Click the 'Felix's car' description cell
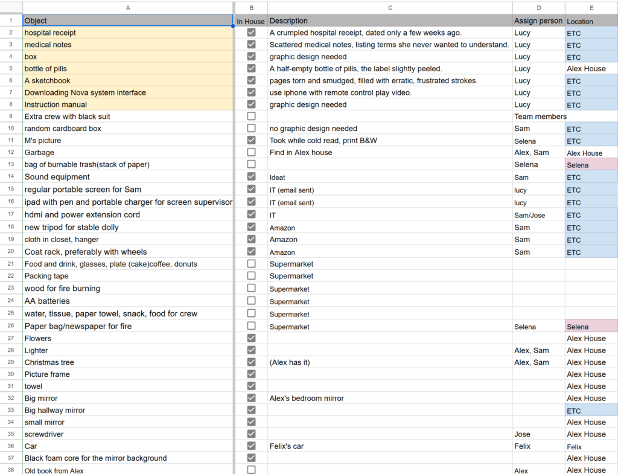 click(390, 446)
